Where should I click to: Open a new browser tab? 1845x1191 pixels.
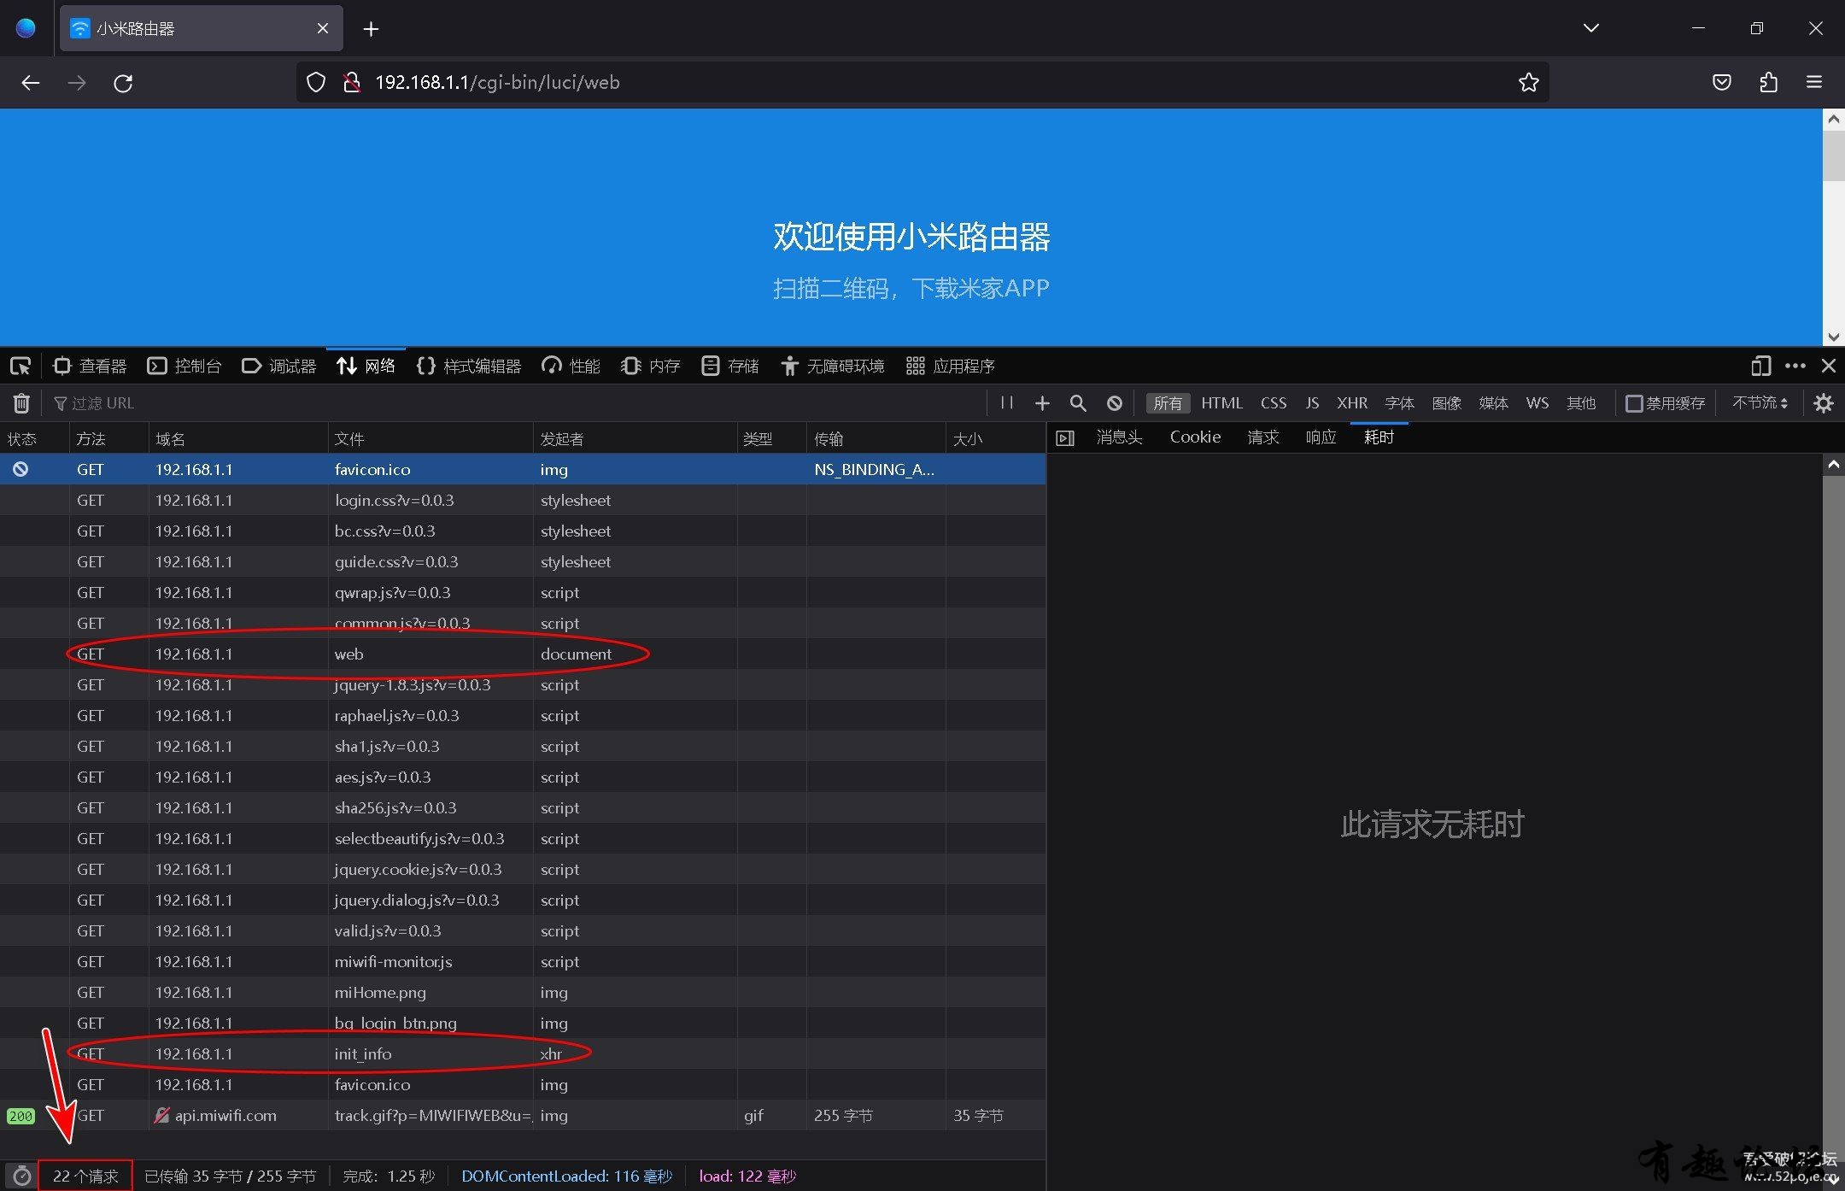click(x=371, y=29)
